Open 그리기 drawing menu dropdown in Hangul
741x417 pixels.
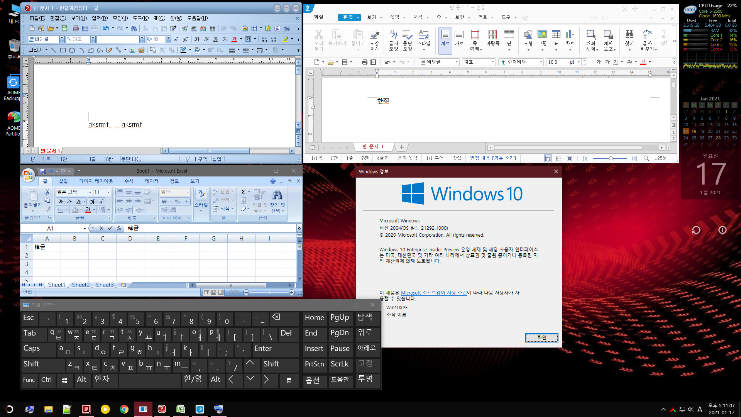(38, 50)
